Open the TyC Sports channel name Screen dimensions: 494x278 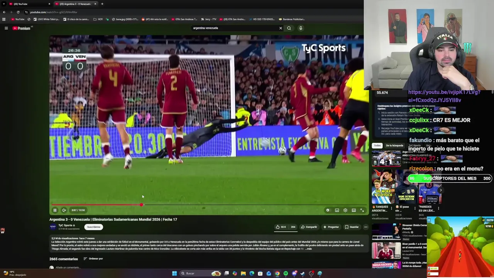pos(65,225)
